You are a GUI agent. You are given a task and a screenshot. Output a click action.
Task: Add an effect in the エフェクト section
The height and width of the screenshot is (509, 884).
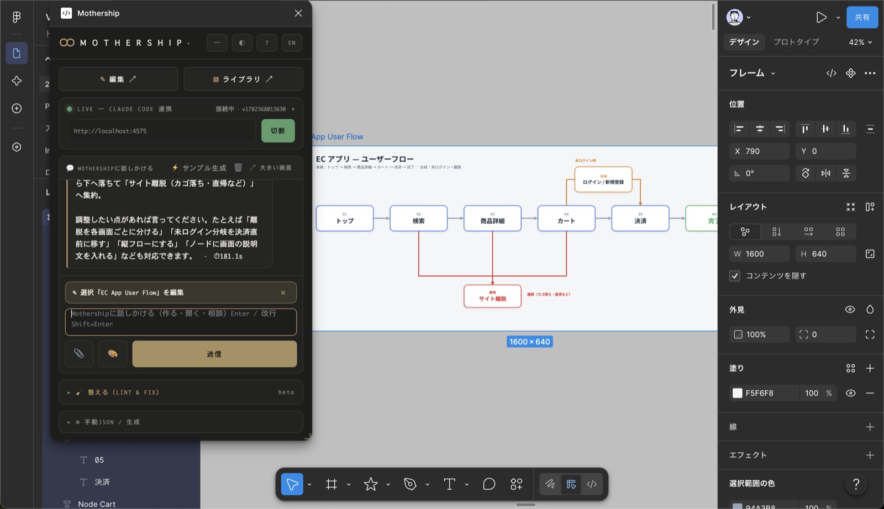pos(870,455)
